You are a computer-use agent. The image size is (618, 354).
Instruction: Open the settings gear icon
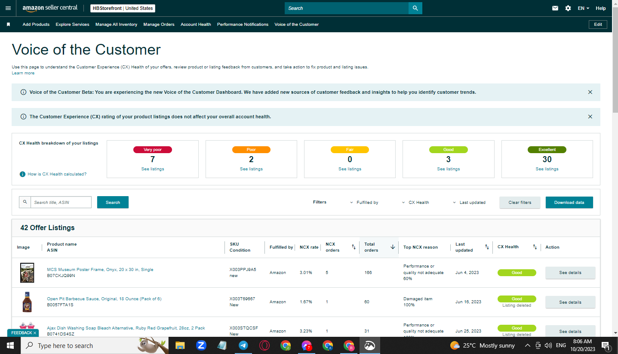pyautogui.click(x=568, y=8)
